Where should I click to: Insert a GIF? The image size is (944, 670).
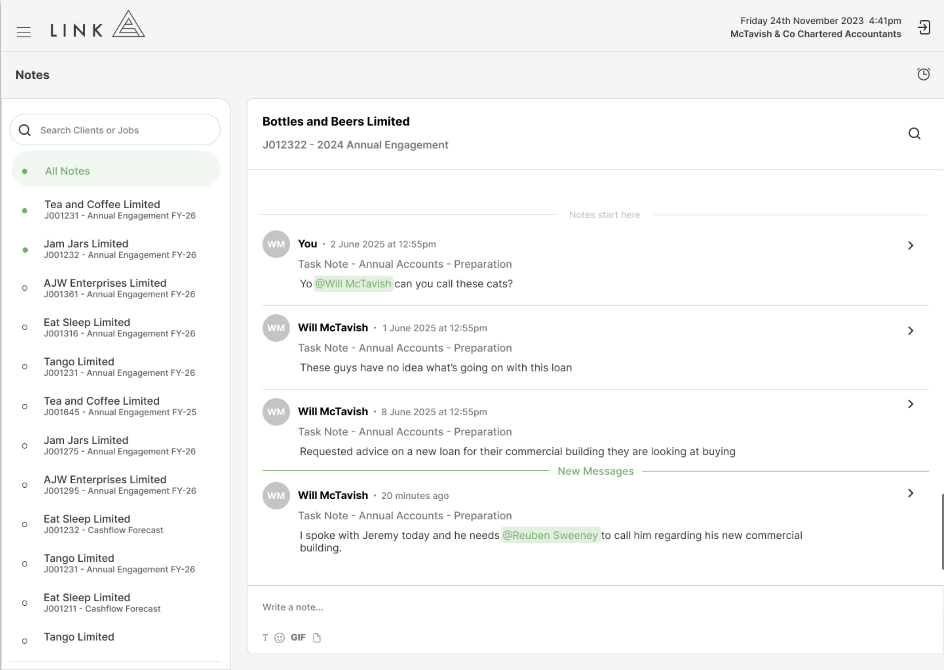298,637
